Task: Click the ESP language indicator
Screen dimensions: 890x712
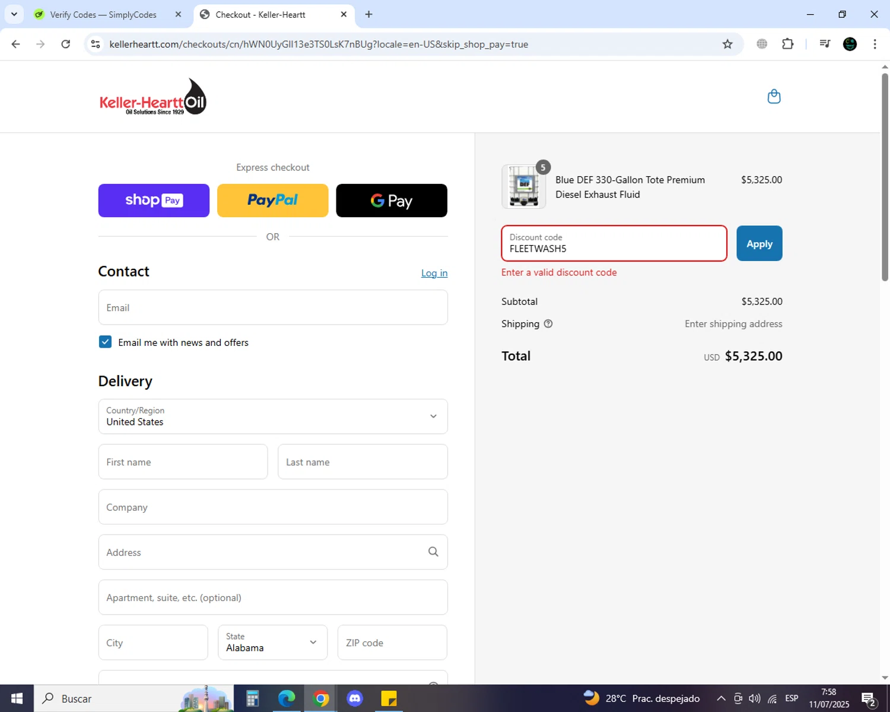Action: pyautogui.click(x=792, y=698)
